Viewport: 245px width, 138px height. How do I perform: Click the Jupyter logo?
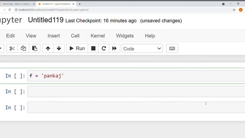[11, 20]
